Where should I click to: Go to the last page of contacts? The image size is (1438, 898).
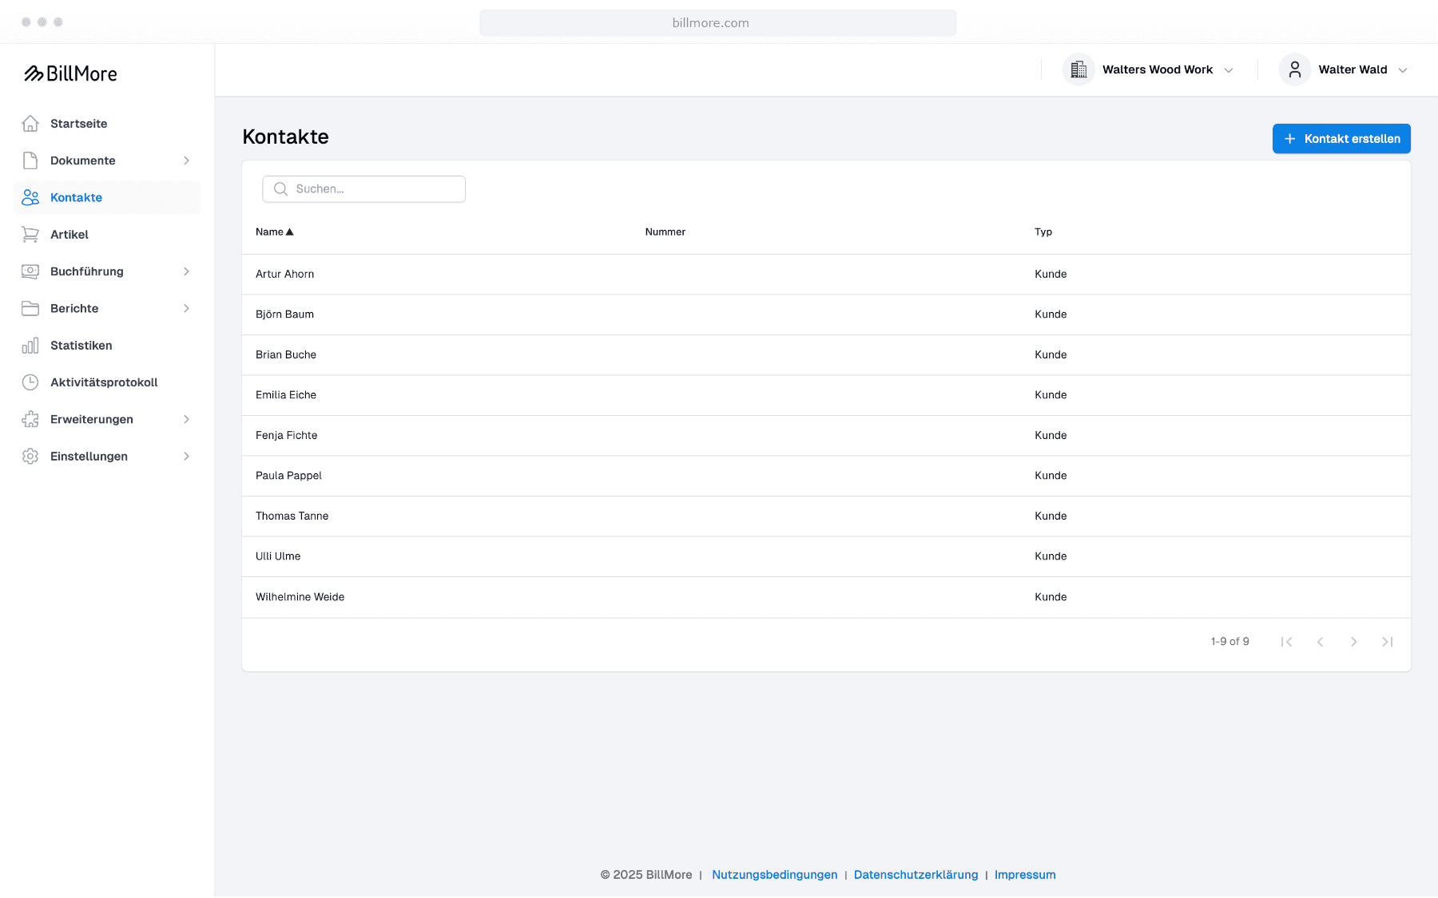point(1387,642)
